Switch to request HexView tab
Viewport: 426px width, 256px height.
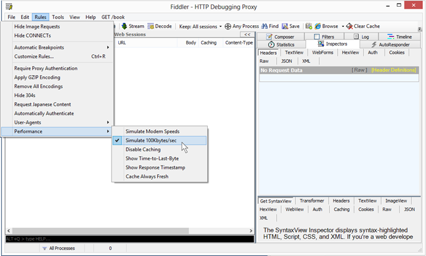pyautogui.click(x=350, y=52)
